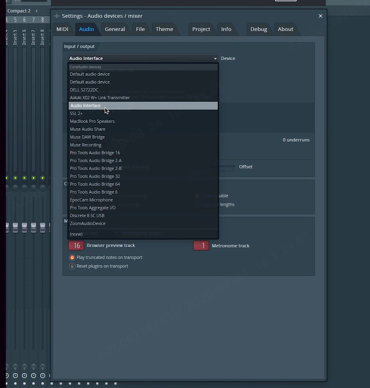Toggle mute light on Insert 8

click(43, 178)
